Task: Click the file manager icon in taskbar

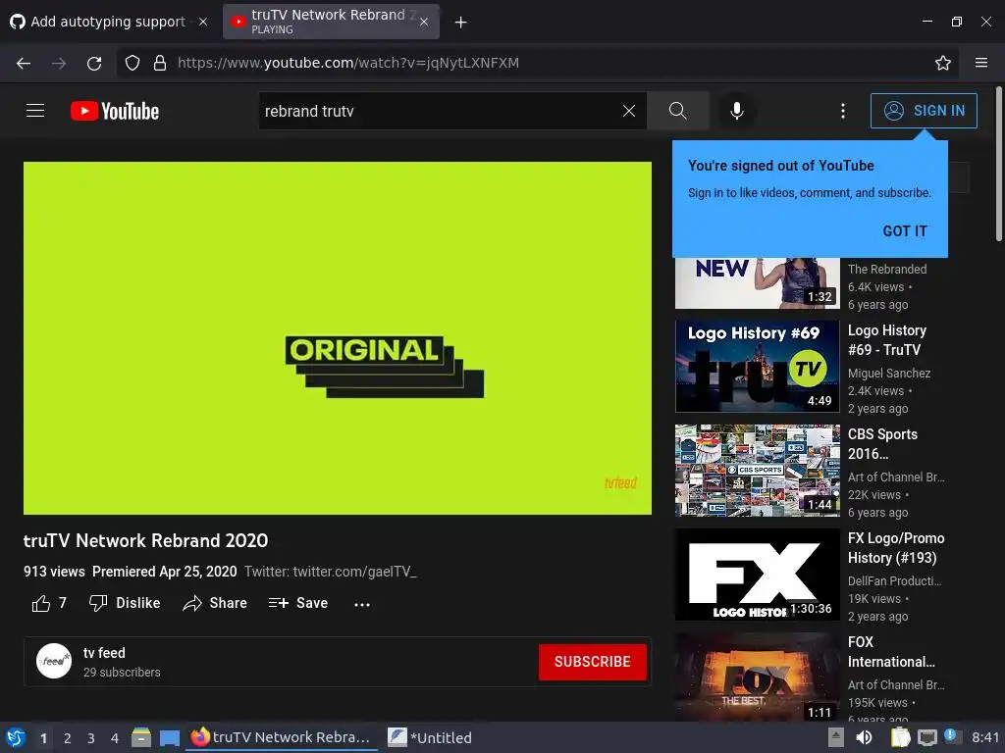Action: point(141,737)
